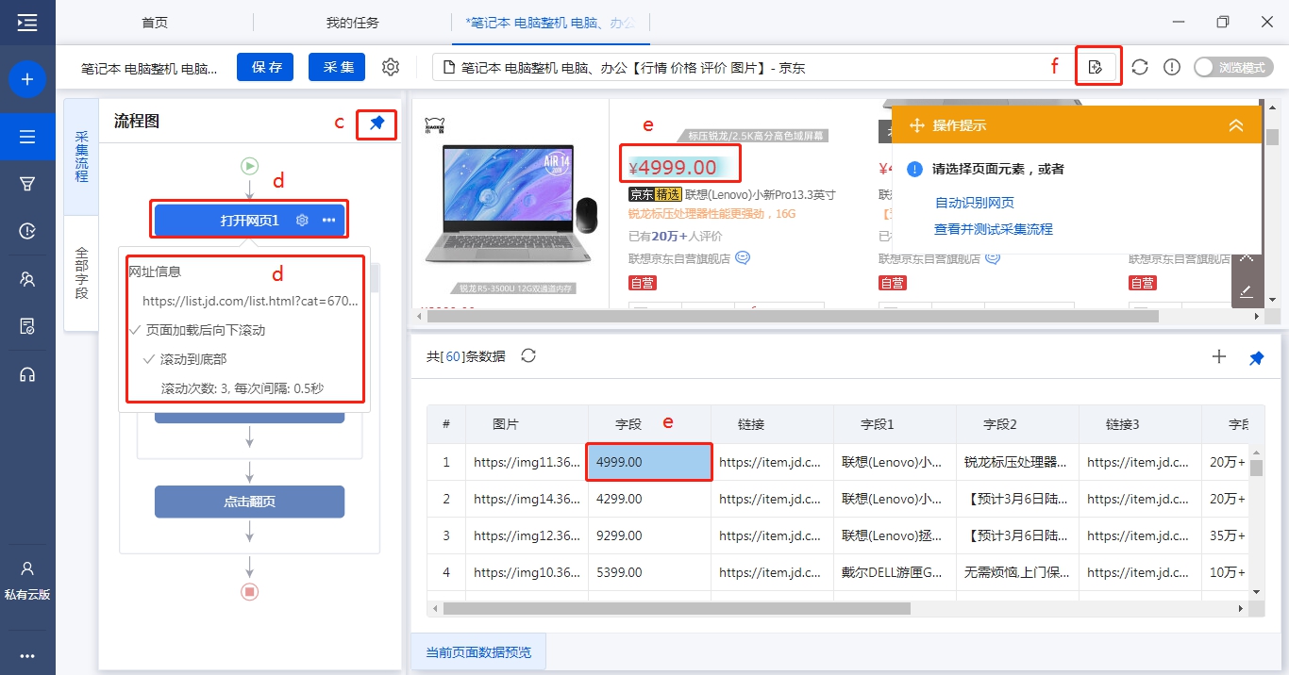
Task: Click the 35万+ cell in row 3
Action: (1225, 535)
